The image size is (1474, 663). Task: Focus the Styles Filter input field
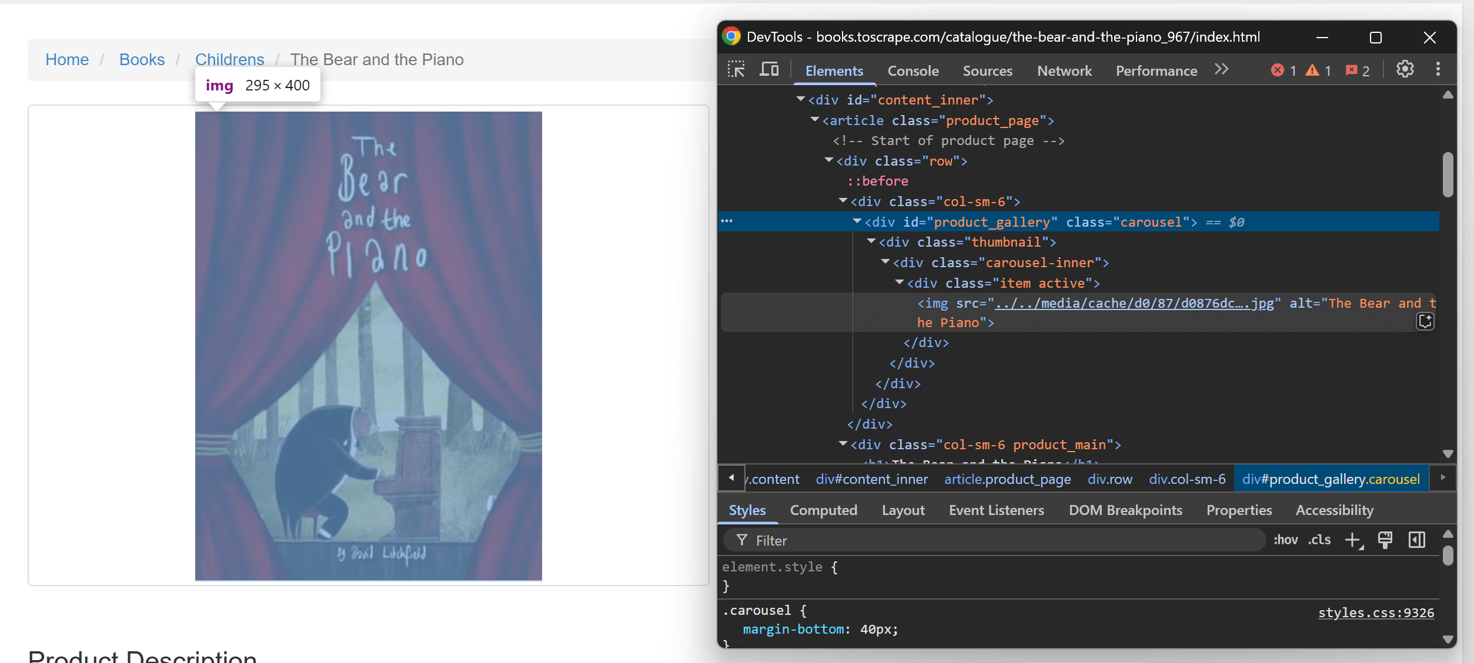click(x=994, y=540)
